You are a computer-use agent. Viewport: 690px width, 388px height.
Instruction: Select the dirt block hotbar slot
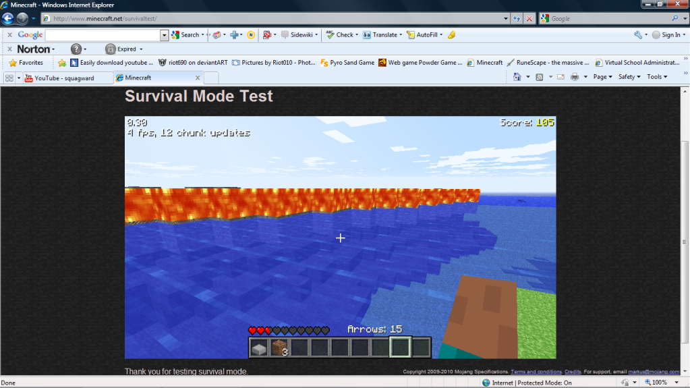[279, 348]
